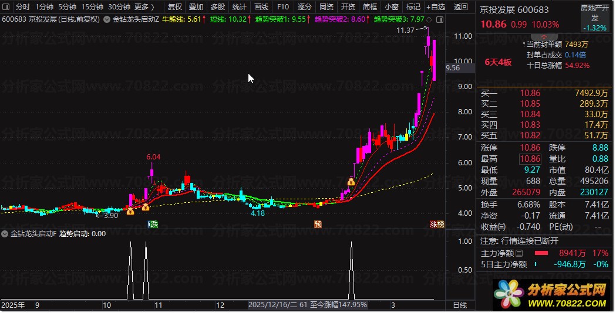This screenshot has width=616, height=313.
Task: Click the 6.04 peak price label
Action: tap(153, 157)
